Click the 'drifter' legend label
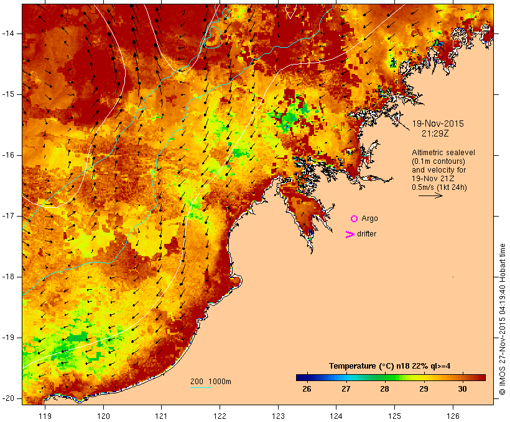Viewport: 510px width, 422px height. (x=366, y=234)
